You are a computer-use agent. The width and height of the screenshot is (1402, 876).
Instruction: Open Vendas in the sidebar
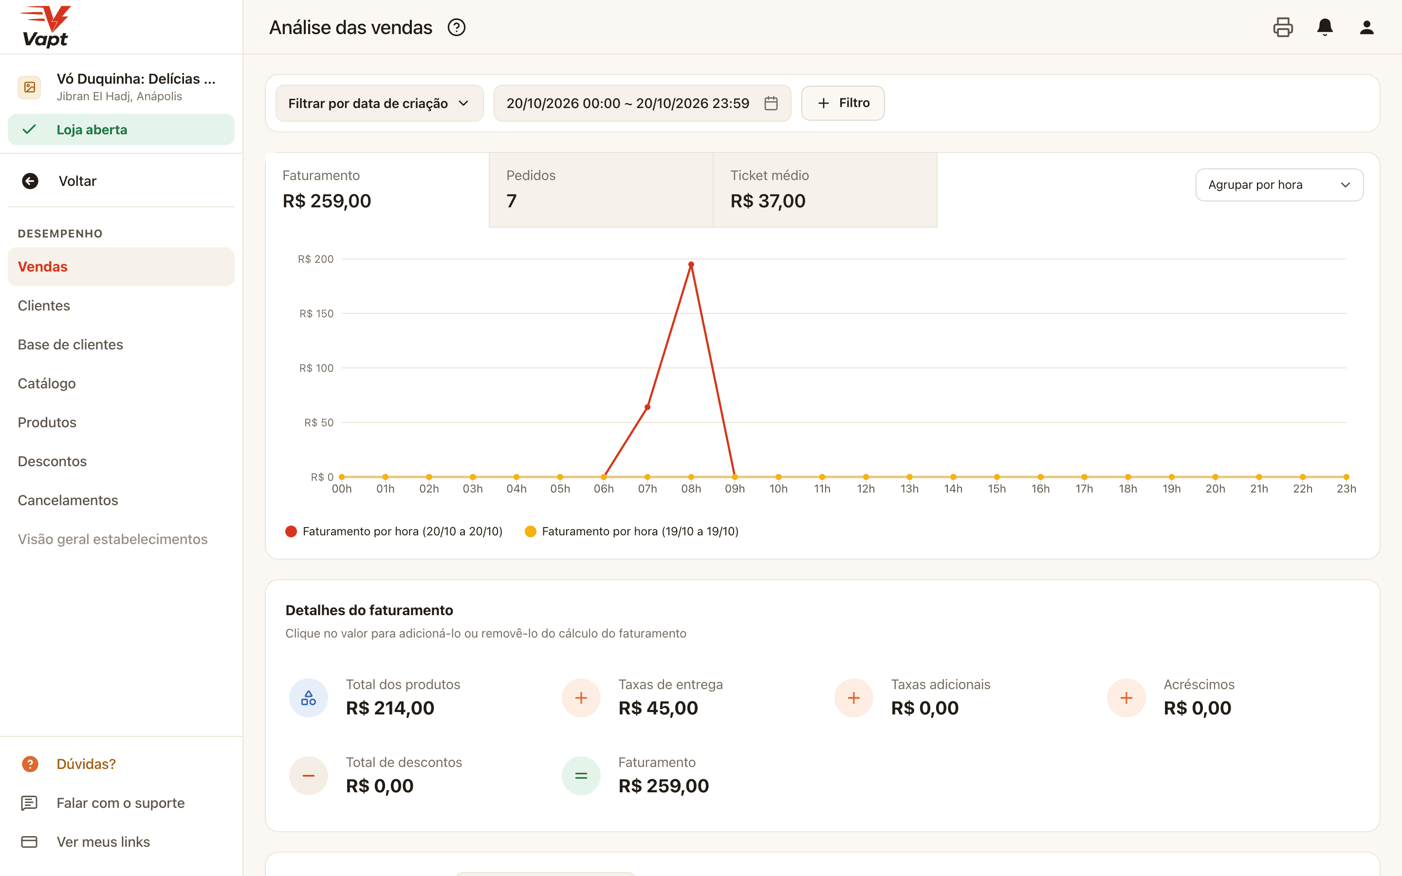click(x=121, y=267)
